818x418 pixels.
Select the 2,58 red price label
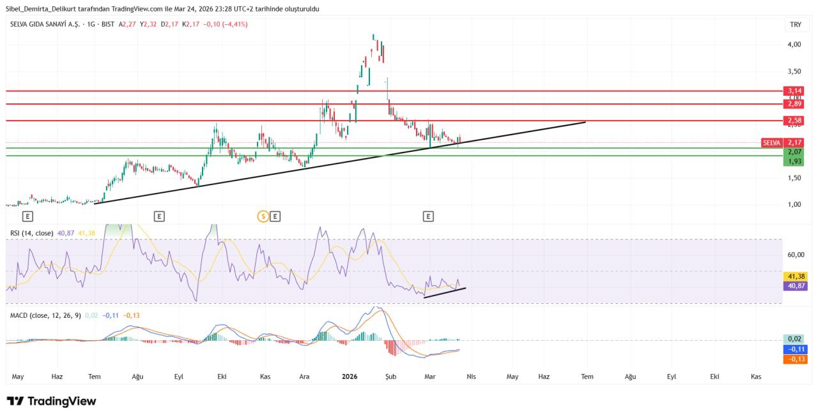[x=794, y=121]
